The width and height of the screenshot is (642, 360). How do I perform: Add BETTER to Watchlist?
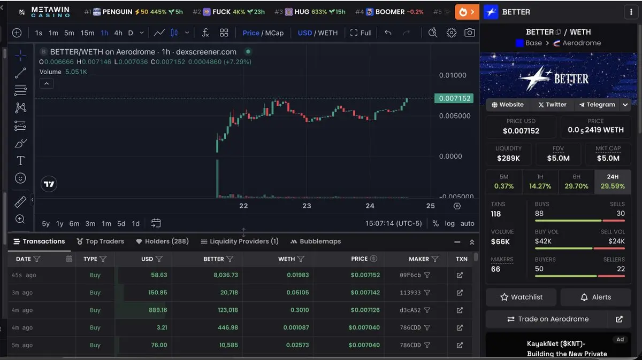[521, 297]
